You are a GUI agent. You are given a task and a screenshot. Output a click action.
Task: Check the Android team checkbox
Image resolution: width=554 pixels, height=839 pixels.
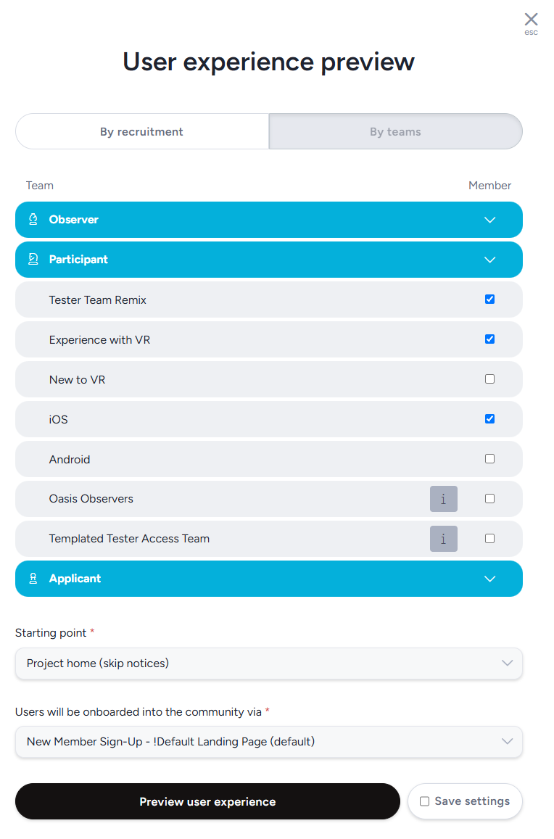click(489, 459)
